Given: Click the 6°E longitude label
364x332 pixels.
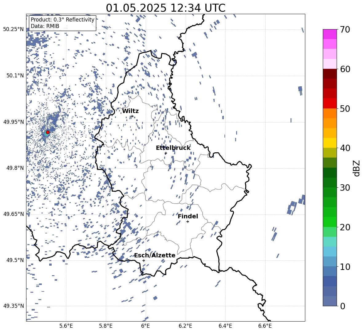Looking at the screenshot, I should (145, 326).
